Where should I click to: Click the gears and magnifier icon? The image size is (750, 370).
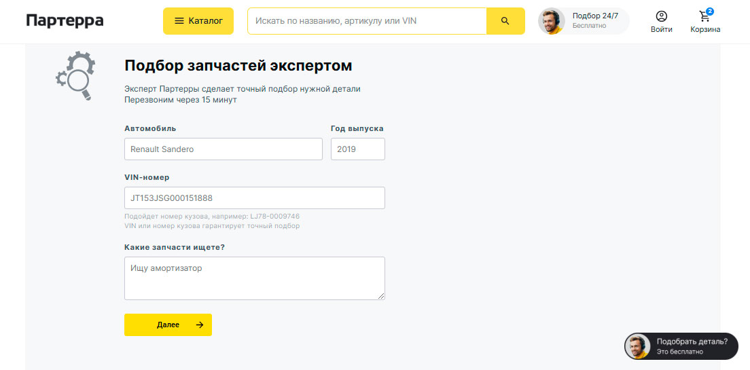(75, 75)
